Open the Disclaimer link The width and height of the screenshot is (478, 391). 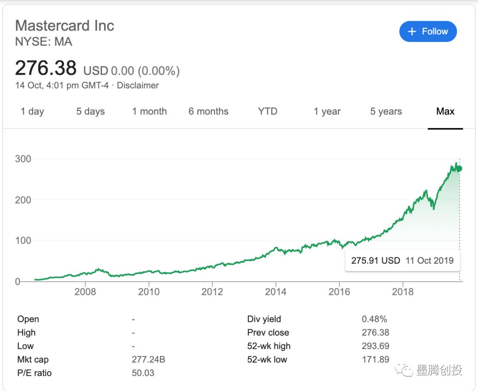(x=138, y=85)
